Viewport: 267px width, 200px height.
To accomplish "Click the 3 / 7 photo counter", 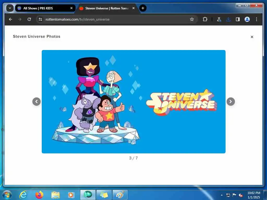I will pyautogui.click(x=133, y=158).
